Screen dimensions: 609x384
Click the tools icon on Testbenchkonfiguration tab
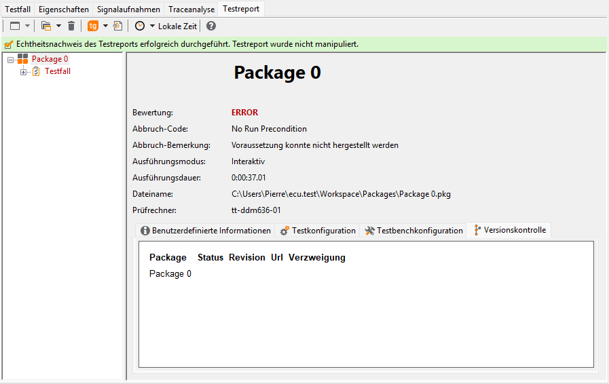(370, 231)
